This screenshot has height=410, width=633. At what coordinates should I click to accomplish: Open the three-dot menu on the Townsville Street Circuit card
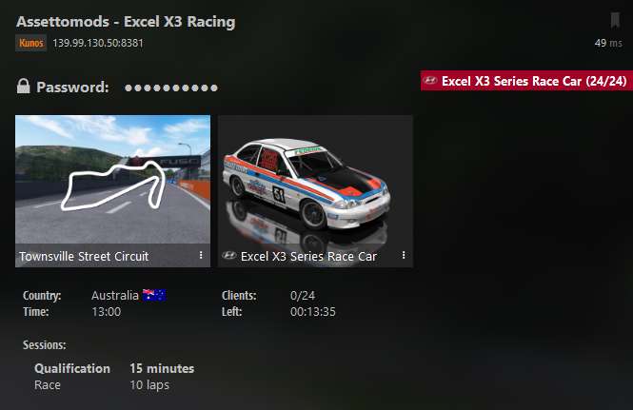[x=201, y=255]
